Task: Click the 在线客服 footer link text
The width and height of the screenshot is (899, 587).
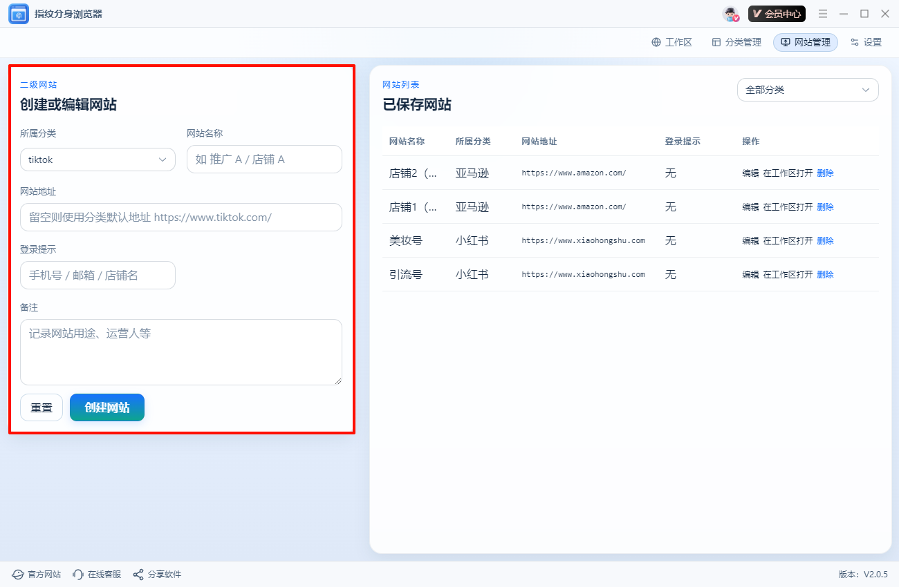Action: pyautogui.click(x=104, y=575)
